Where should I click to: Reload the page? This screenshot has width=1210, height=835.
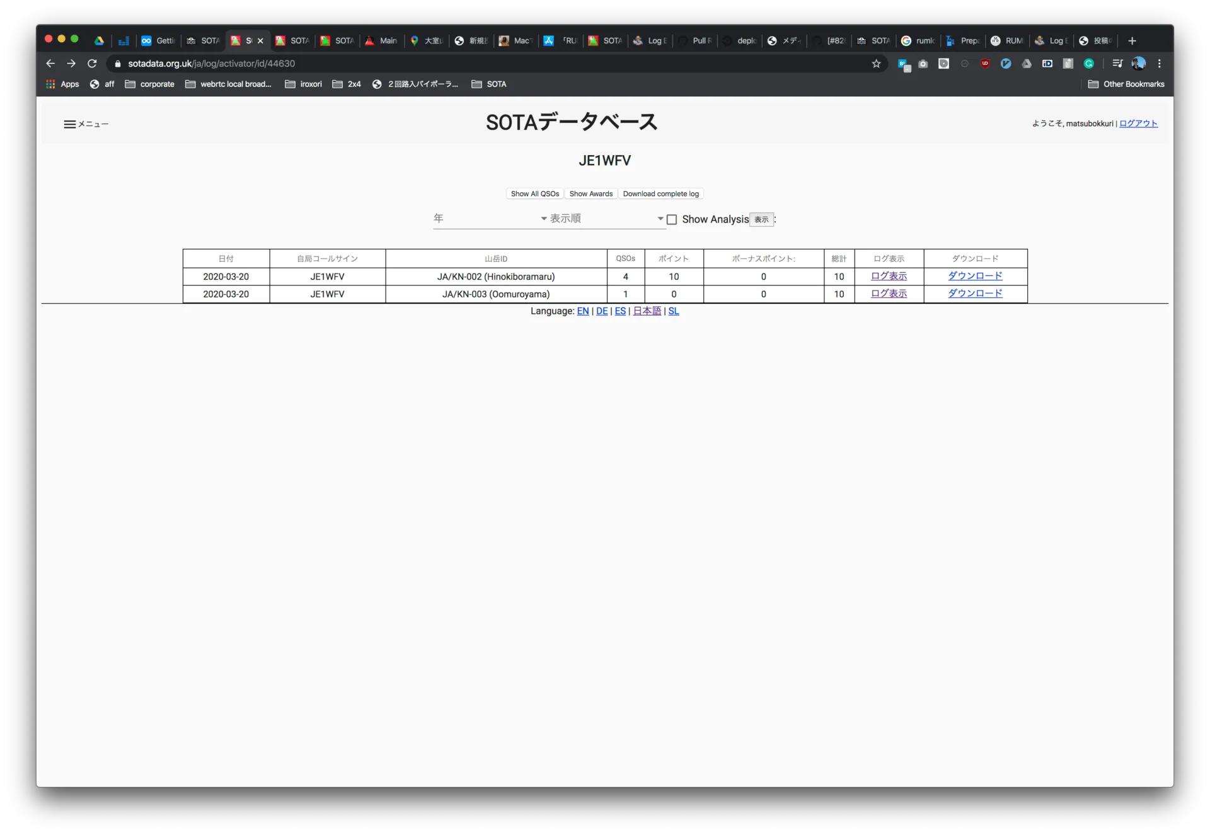(x=92, y=64)
